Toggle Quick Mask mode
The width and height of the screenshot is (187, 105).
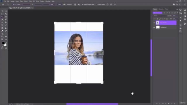click(2, 48)
